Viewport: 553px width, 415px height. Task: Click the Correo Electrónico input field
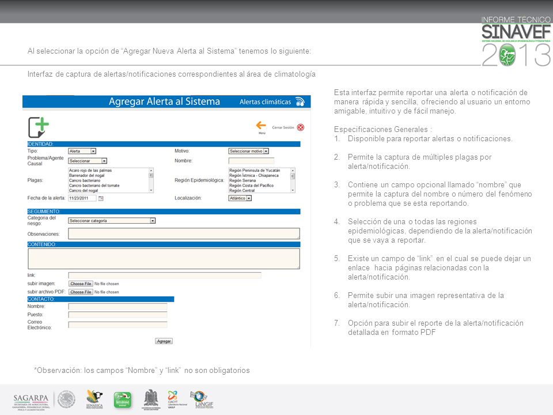[118, 325]
